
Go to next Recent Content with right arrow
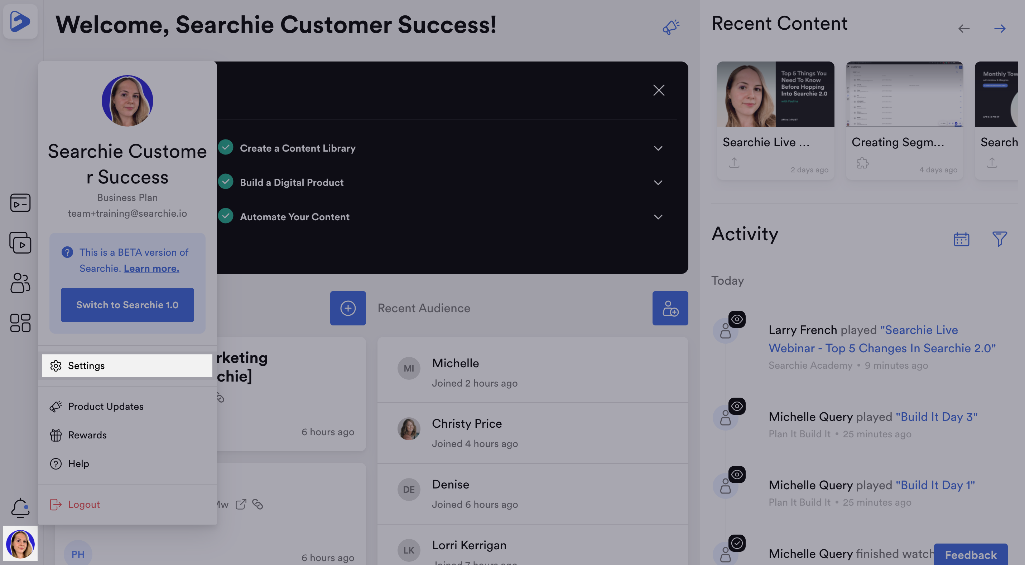click(x=1000, y=29)
